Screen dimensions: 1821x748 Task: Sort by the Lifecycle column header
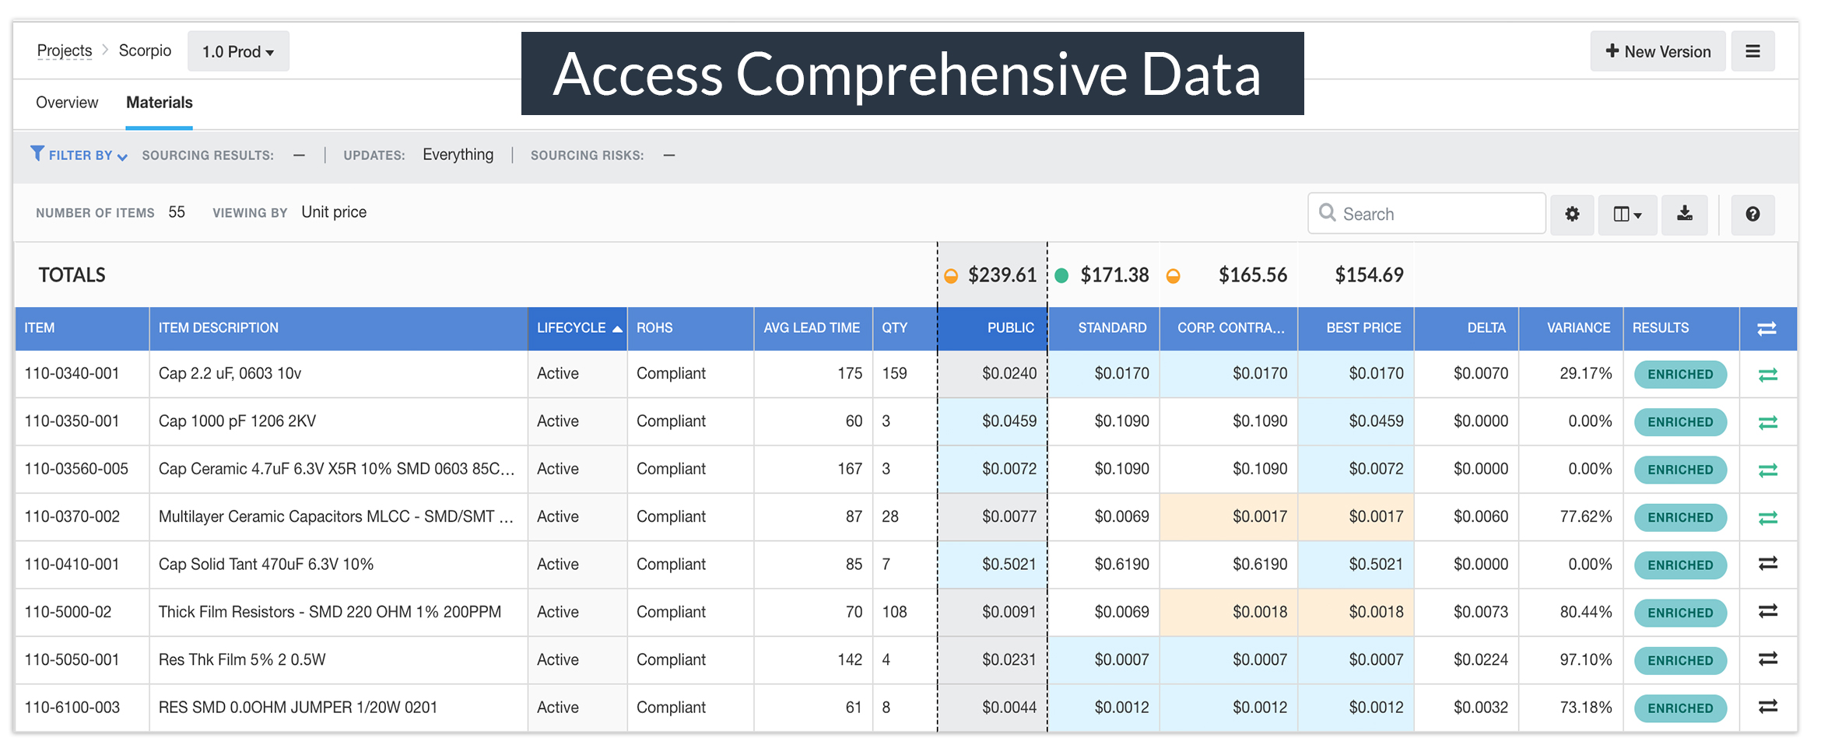577,328
